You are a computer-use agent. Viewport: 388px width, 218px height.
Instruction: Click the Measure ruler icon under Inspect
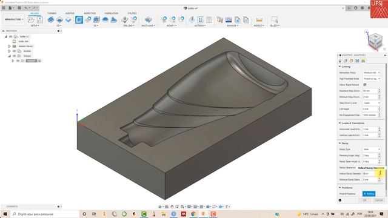point(259,20)
